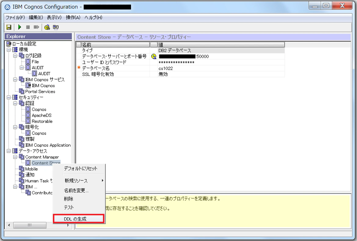Click the edit icon beside the database server value

(154, 56)
